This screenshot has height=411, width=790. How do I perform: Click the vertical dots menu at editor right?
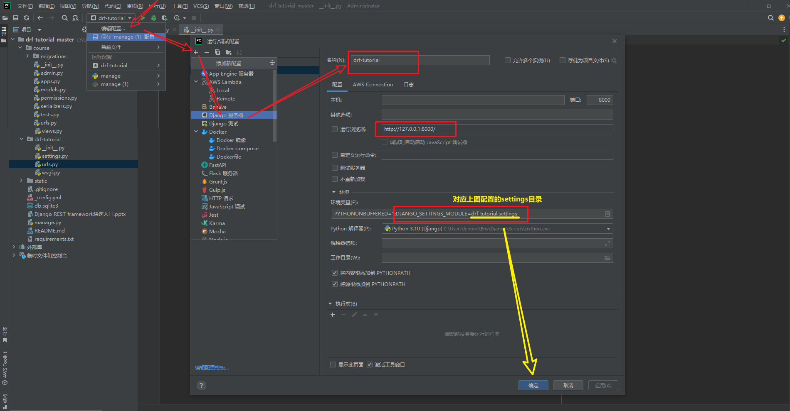point(784,29)
